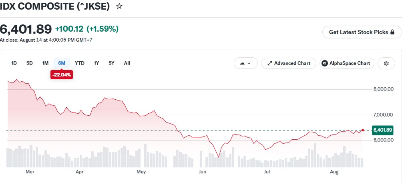The height and width of the screenshot is (183, 406).
Task: Click the -22.04% performance badge
Action: (x=62, y=75)
